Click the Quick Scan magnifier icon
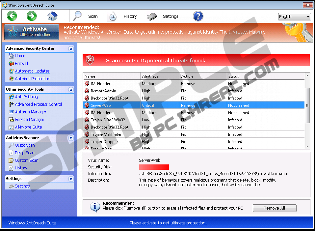The height and width of the screenshot is (231, 315). pyautogui.click(x=11, y=145)
